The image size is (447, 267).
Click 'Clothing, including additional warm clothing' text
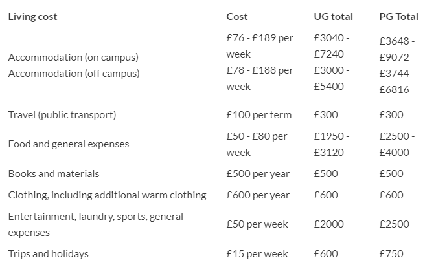[x=107, y=195]
